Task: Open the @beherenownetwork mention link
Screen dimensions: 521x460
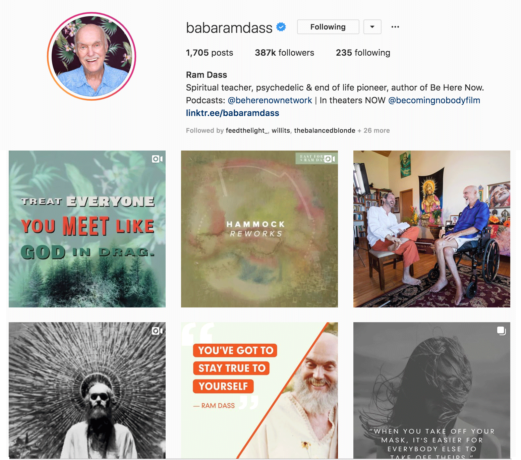Action: 270,100
